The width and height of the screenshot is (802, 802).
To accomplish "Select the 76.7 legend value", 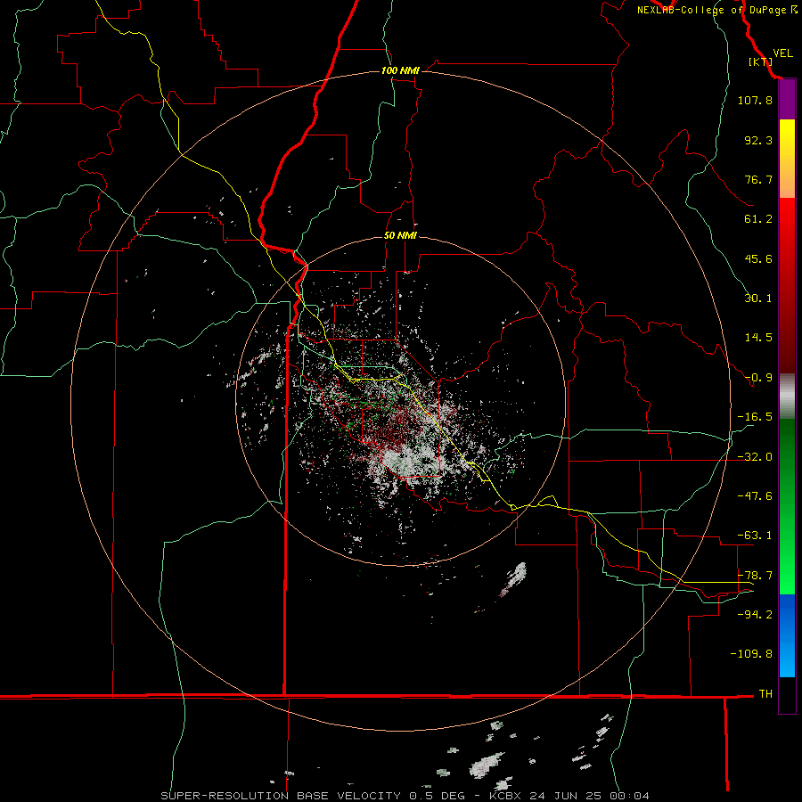I will tap(758, 179).
